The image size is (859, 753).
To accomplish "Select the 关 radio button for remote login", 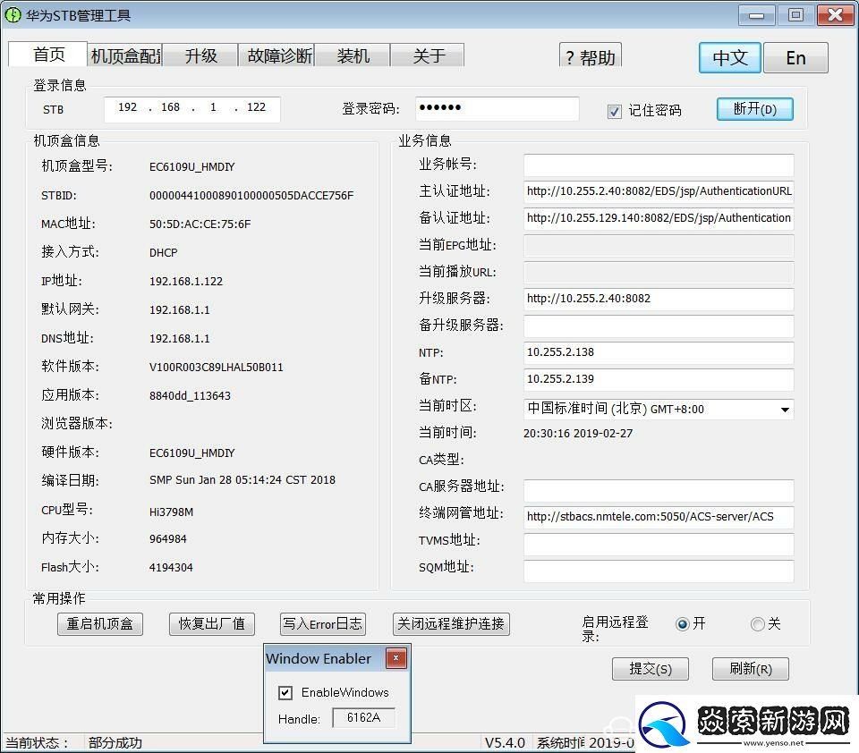I will point(754,624).
